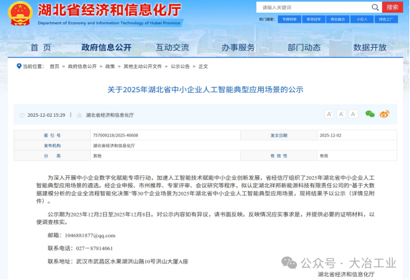The height and width of the screenshot is (280, 410).
Task: Open the 互动交流 navigation tab
Action: (172, 48)
